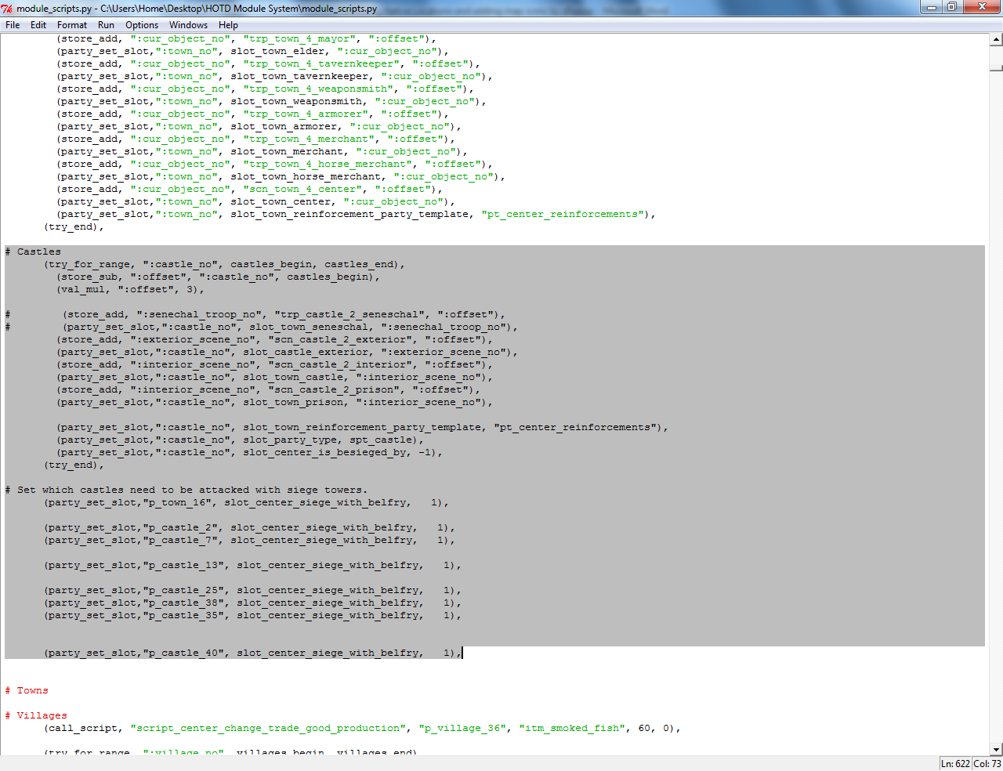Click 'slot_town_prison' text
Image resolution: width=1003 pixels, height=771 pixels.
tap(294, 402)
